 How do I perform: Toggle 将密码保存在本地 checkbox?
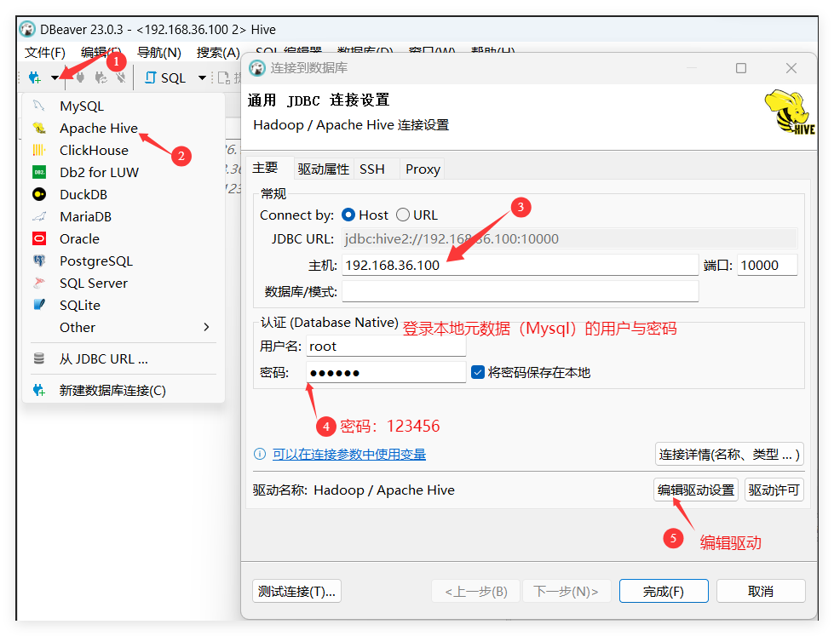[x=478, y=372]
